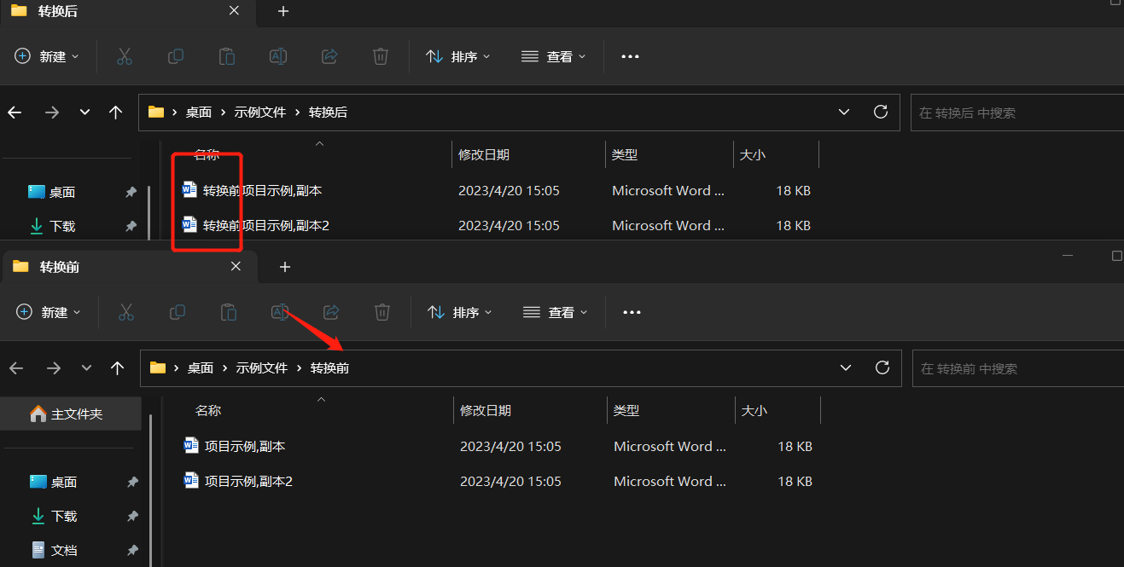
Task: Click the Share icon in the 转换后 toolbar
Action: (329, 56)
